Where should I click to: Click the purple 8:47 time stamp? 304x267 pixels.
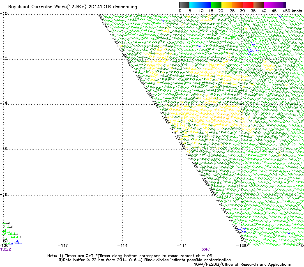[205, 249]
